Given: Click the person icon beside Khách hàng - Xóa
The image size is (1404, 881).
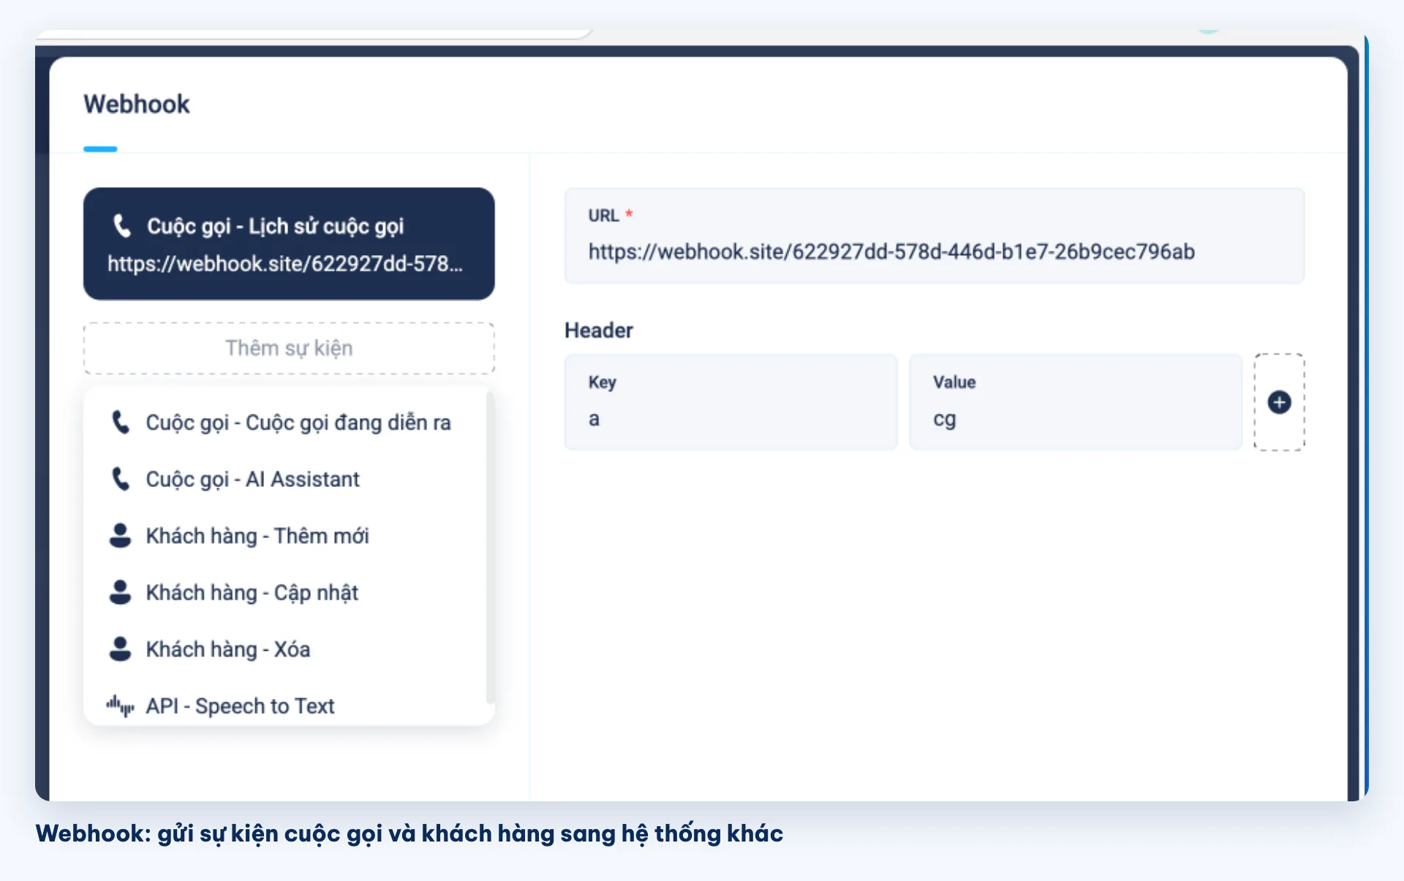Looking at the screenshot, I should (x=120, y=649).
